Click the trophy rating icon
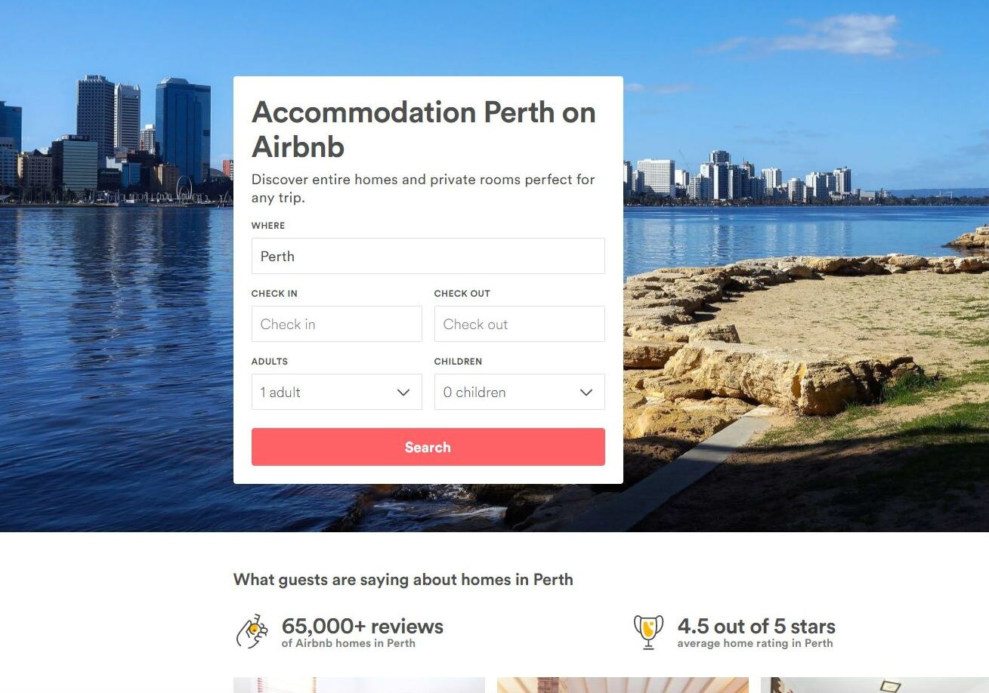This screenshot has height=693, width=989. point(647,631)
